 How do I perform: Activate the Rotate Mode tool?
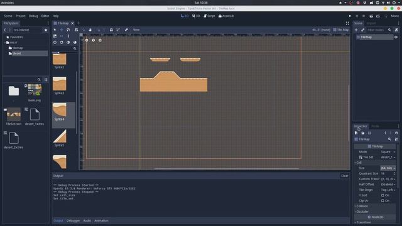pos(68,30)
